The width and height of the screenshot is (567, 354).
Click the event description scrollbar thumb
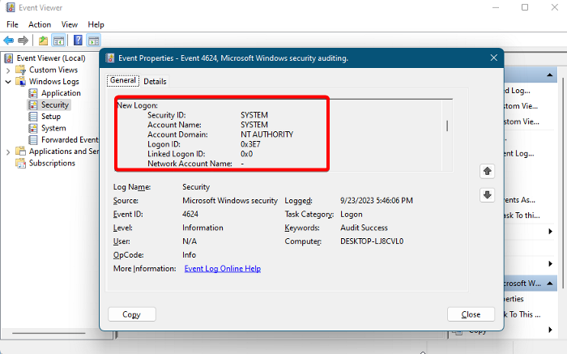(x=447, y=126)
